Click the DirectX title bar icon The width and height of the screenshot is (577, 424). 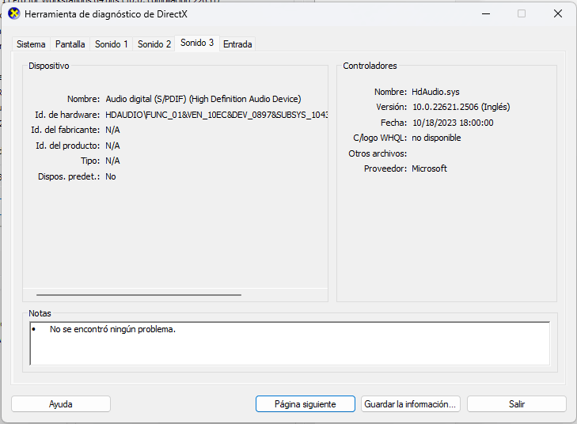click(14, 14)
